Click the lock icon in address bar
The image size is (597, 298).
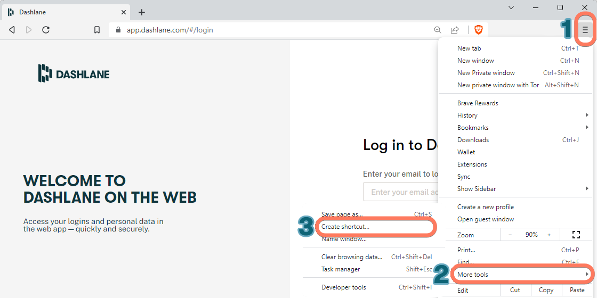click(118, 30)
